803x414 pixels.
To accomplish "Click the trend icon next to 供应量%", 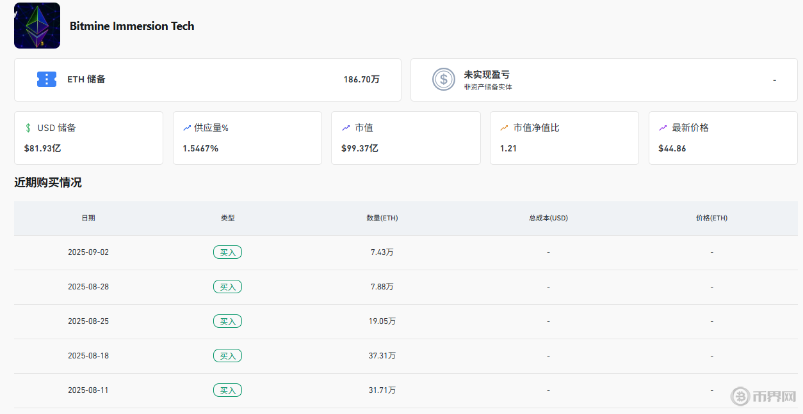I will point(187,128).
